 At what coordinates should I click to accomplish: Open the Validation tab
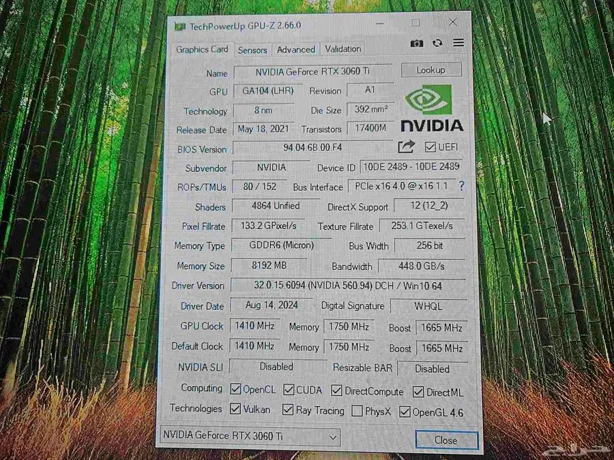point(343,49)
